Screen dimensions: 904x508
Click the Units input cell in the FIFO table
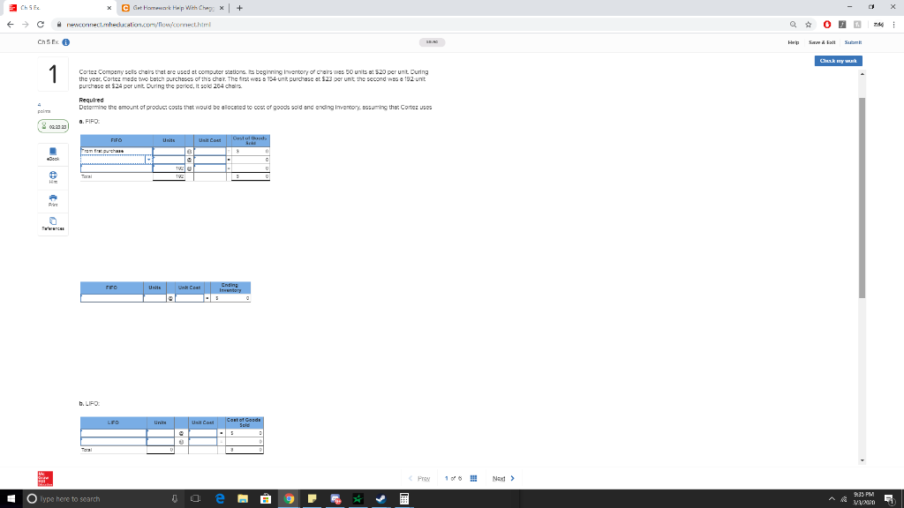click(x=169, y=150)
